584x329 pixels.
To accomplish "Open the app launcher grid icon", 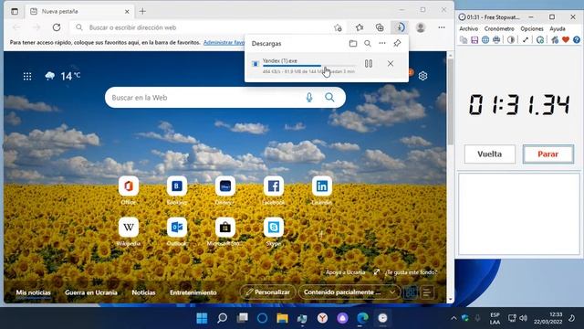I will pyautogui.click(x=27, y=77).
